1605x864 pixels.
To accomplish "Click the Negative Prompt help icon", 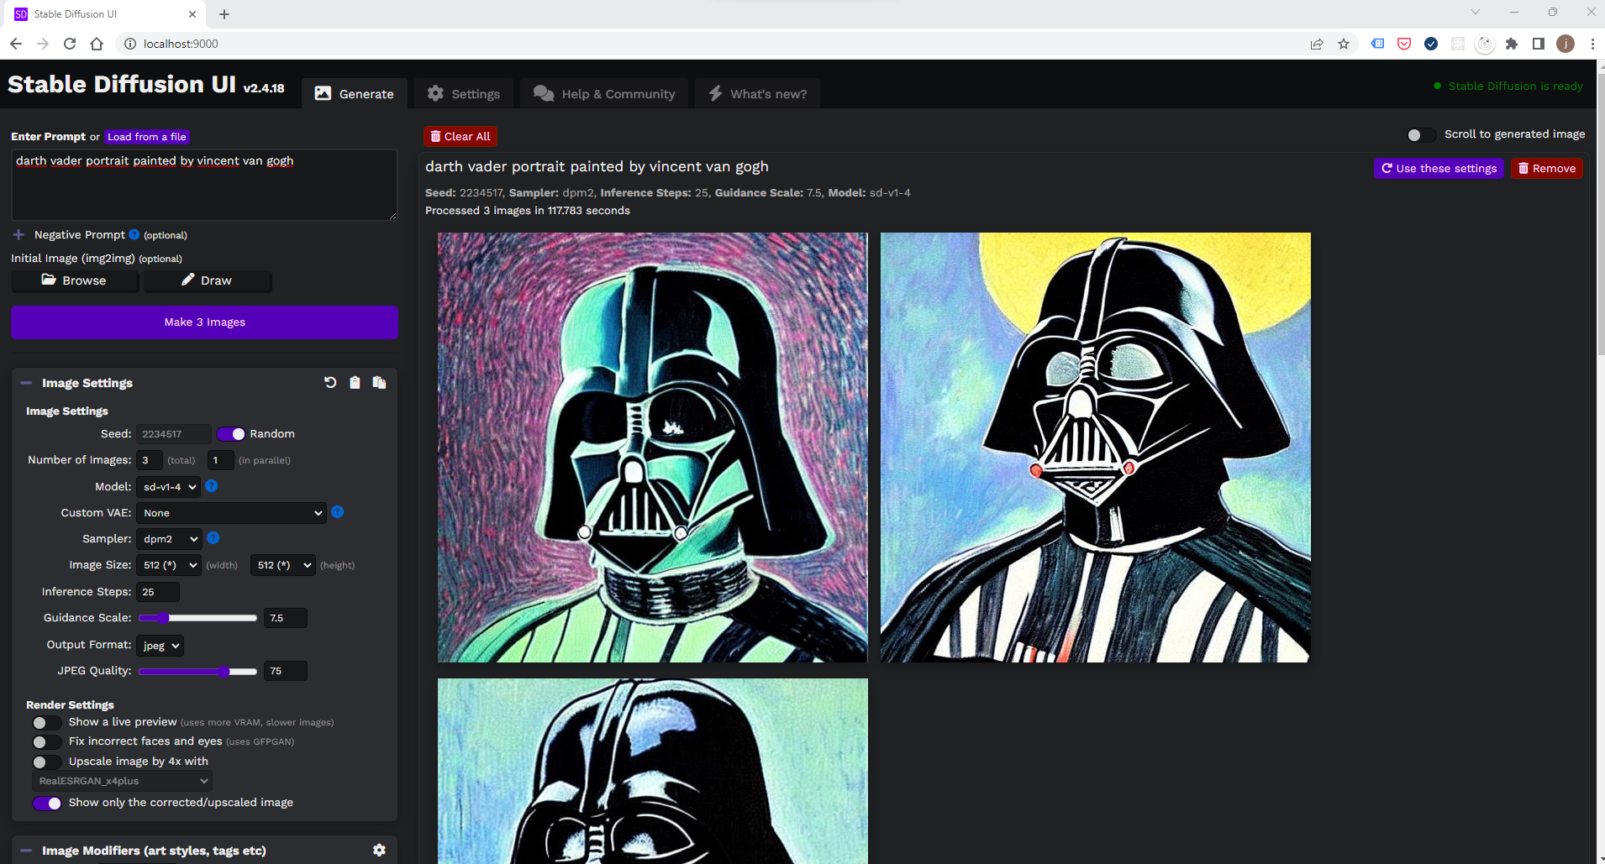I will tap(134, 234).
